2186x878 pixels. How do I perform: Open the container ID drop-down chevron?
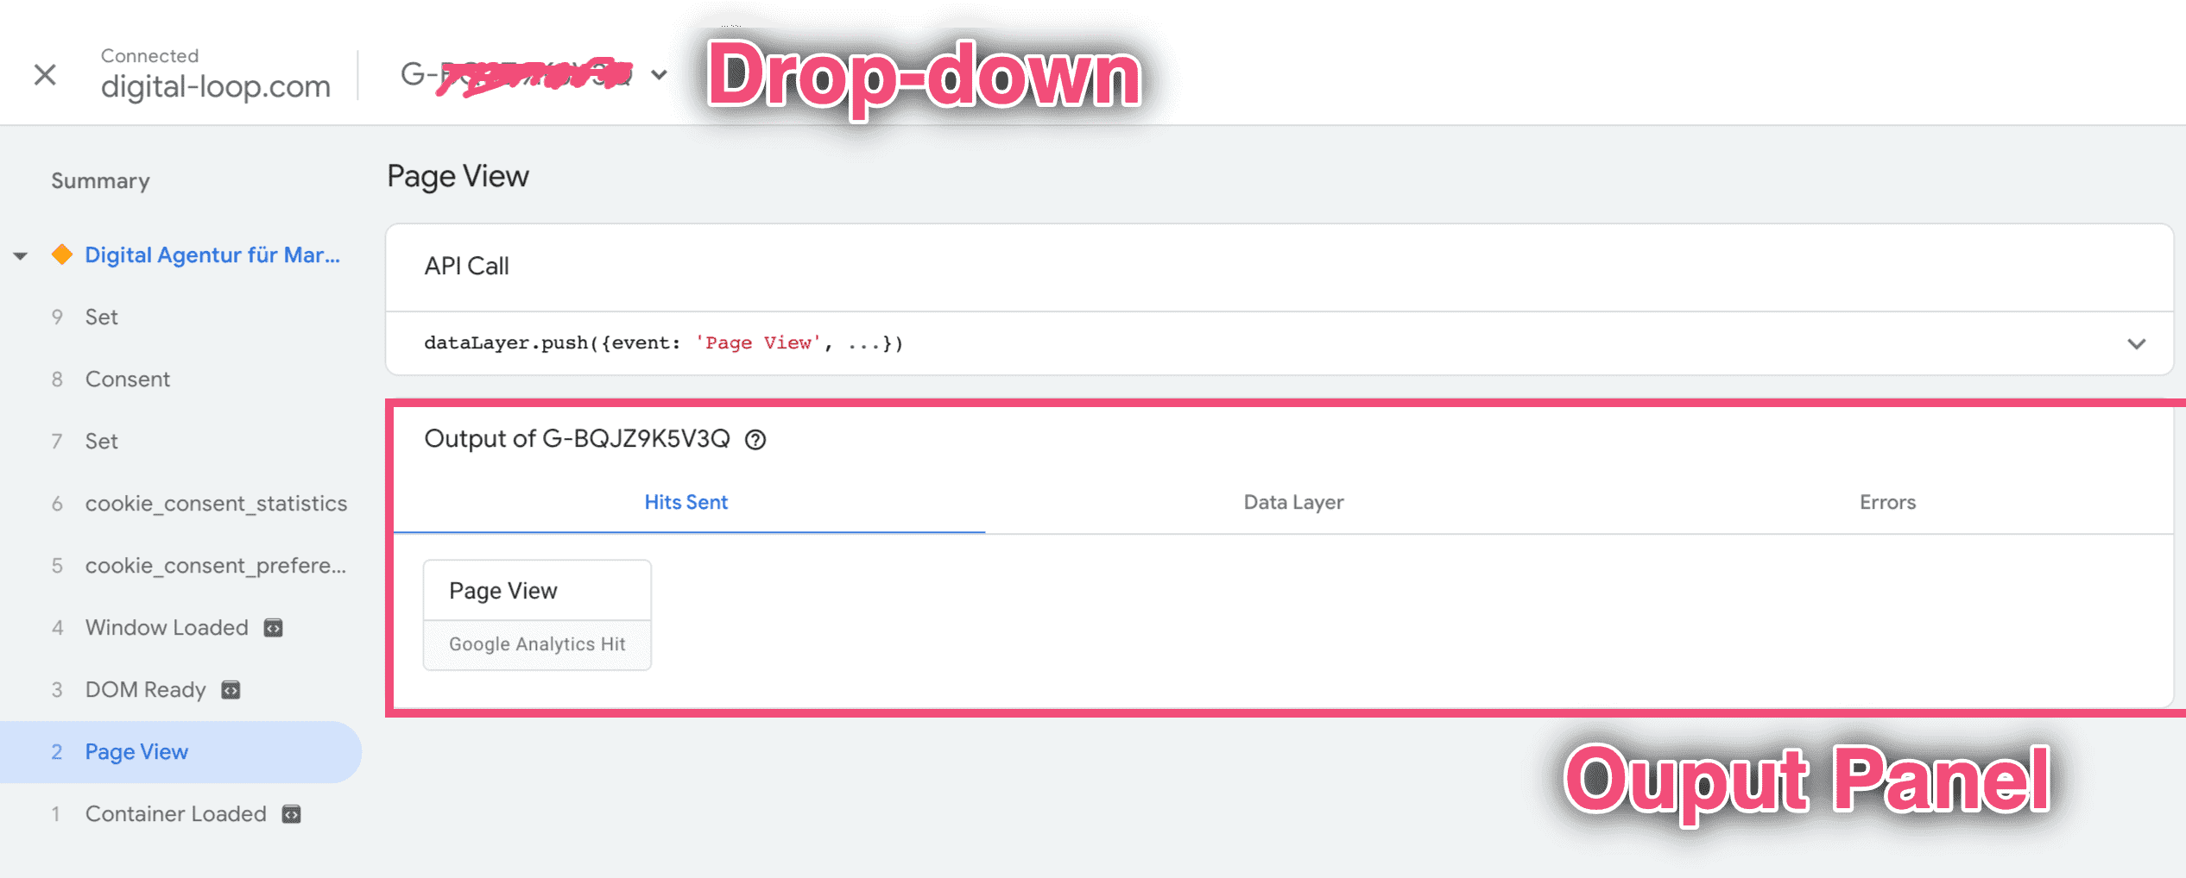click(x=659, y=75)
